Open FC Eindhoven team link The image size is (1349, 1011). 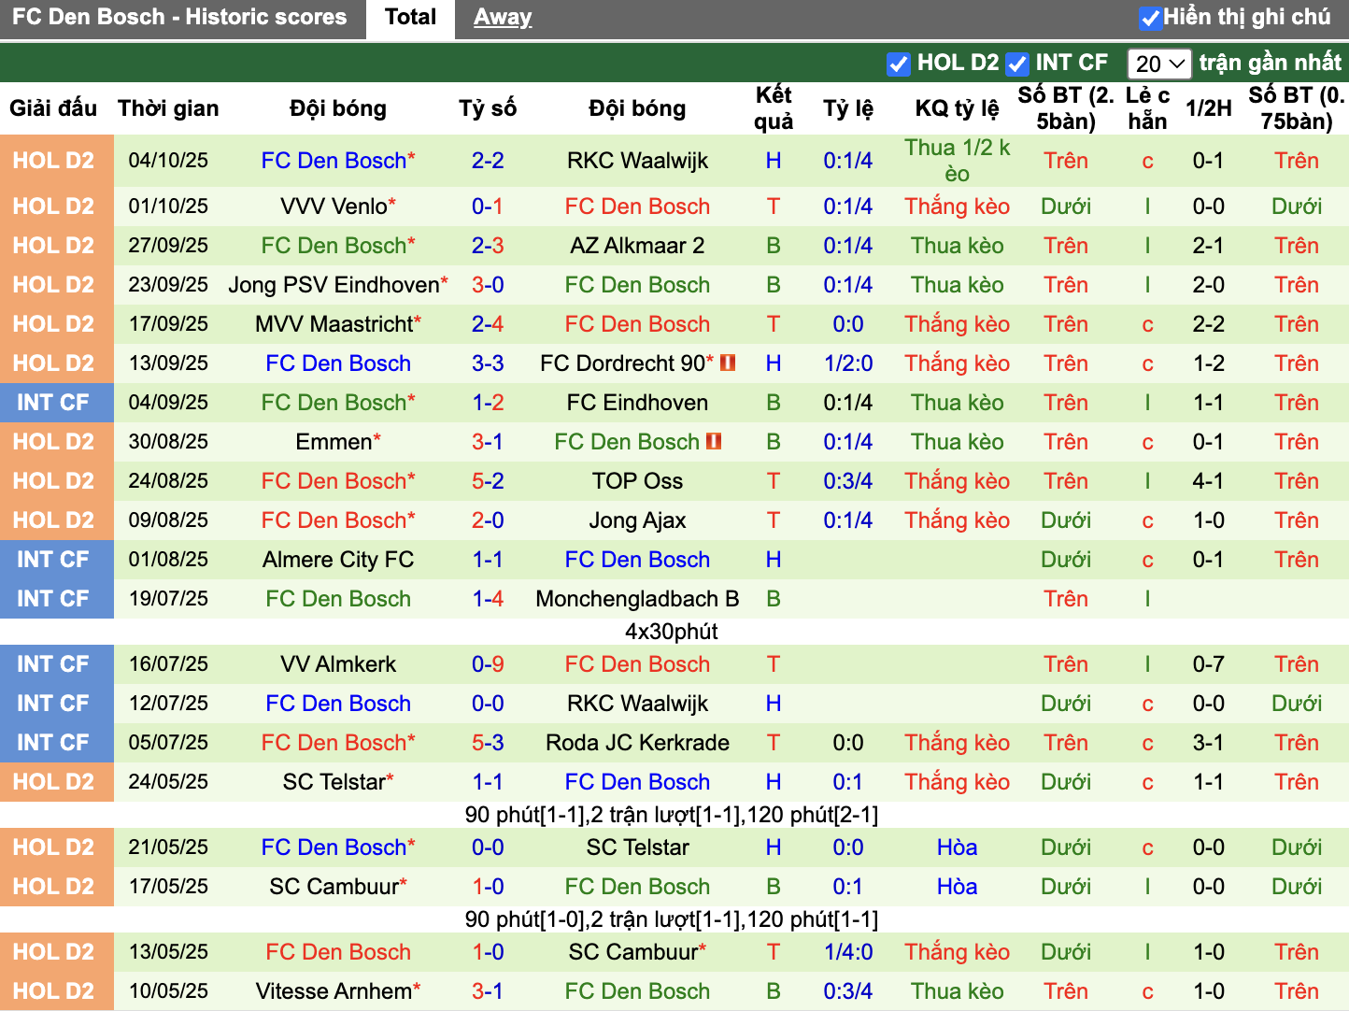(x=637, y=403)
